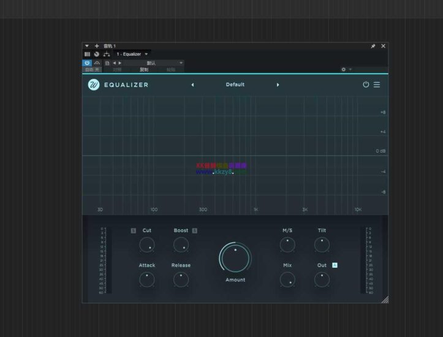Click the central Amount knob
The height and width of the screenshot is (337, 443).
click(x=235, y=258)
